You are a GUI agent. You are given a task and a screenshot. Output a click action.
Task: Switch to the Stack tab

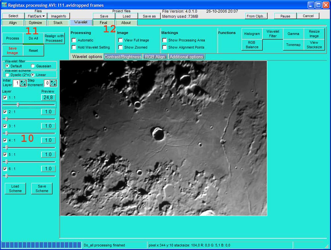[58, 23]
